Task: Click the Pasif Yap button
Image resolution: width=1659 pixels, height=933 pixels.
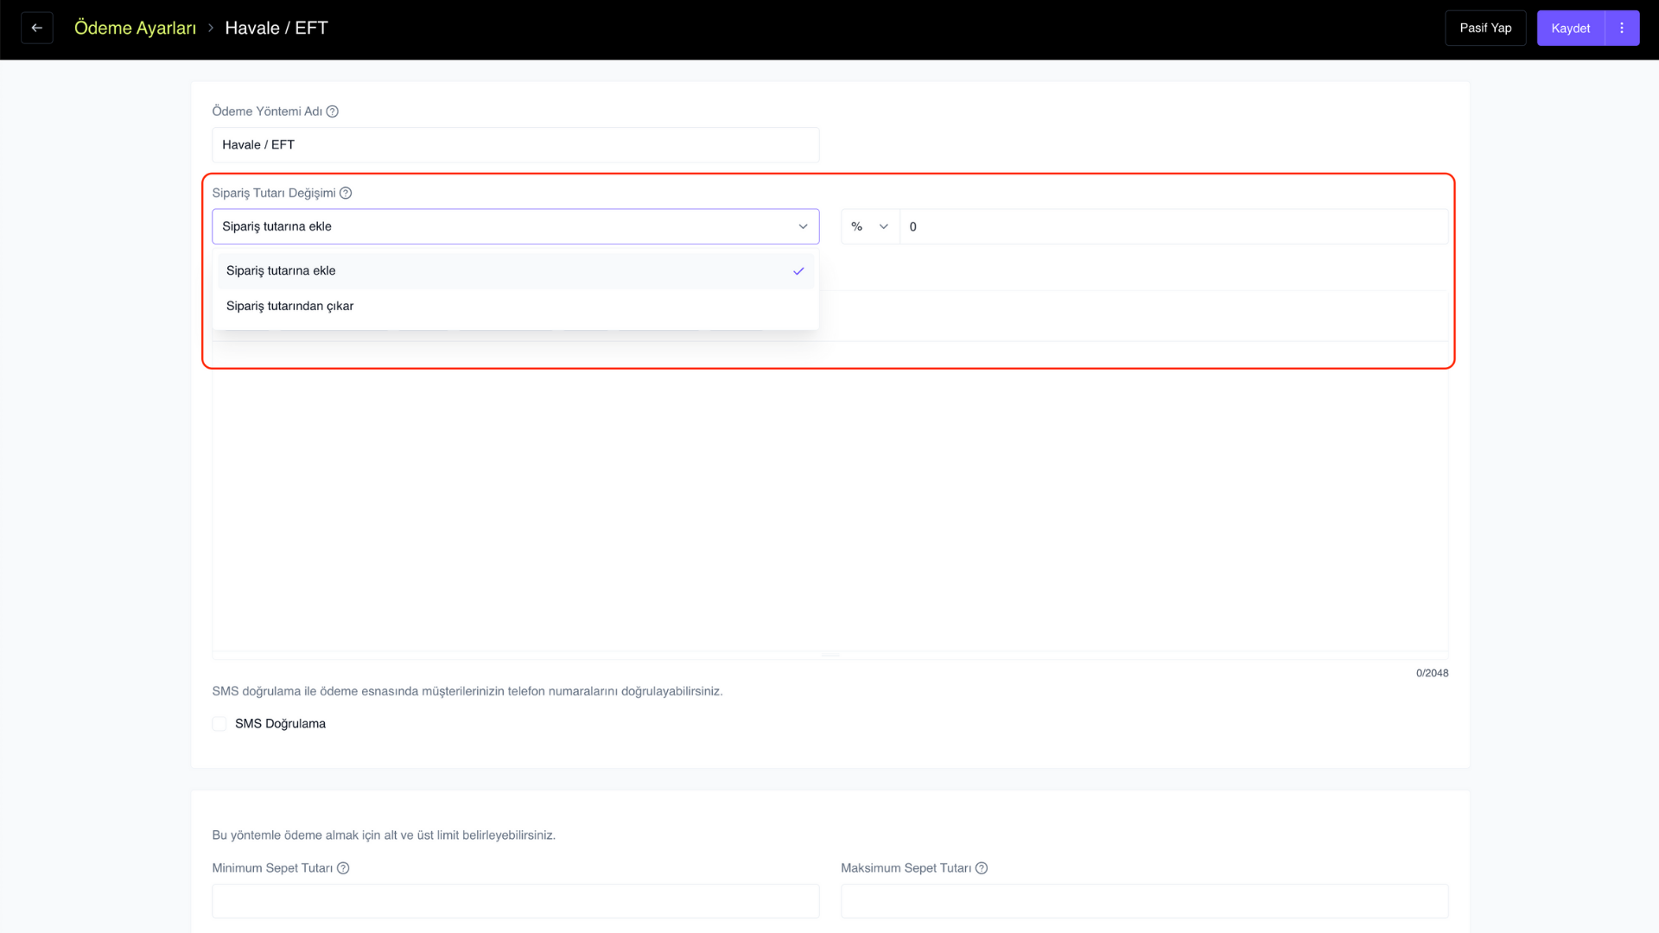Action: click(1485, 28)
